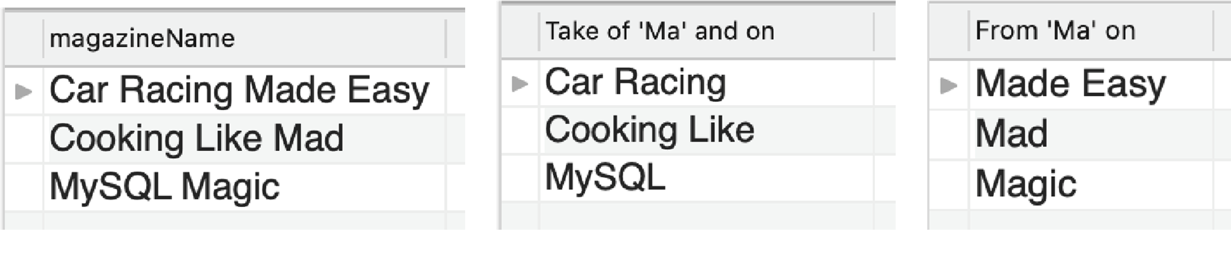Click row arrow beside 'Car Racing Made Easy'
The height and width of the screenshot is (253, 1231).
23,91
